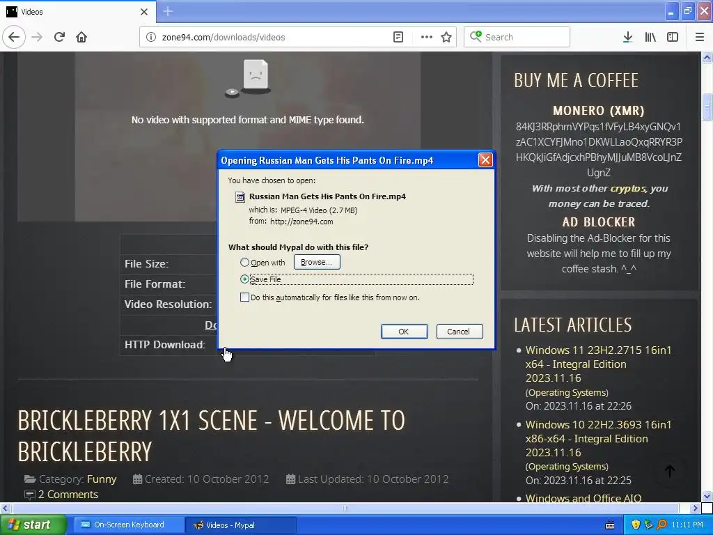Image resolution: width=713 pixels, height=535 pixels.
Task: Bookmark this page with the star
Action: [446, 37]
